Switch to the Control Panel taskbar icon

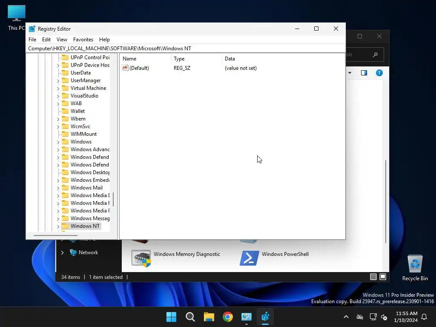(247, 317)
